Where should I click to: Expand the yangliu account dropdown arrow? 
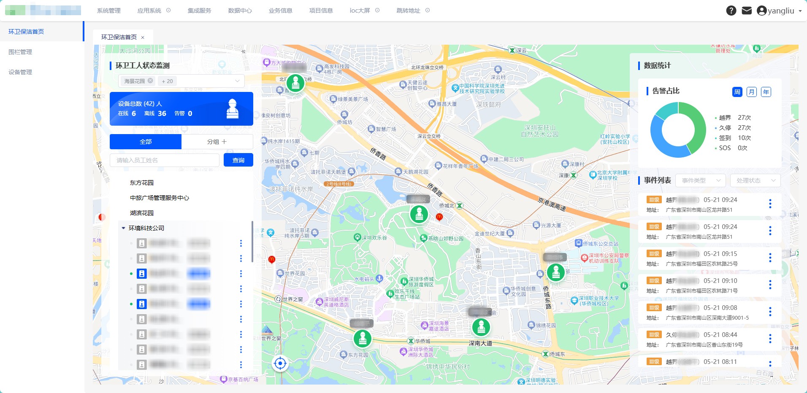tap(800, 11)
